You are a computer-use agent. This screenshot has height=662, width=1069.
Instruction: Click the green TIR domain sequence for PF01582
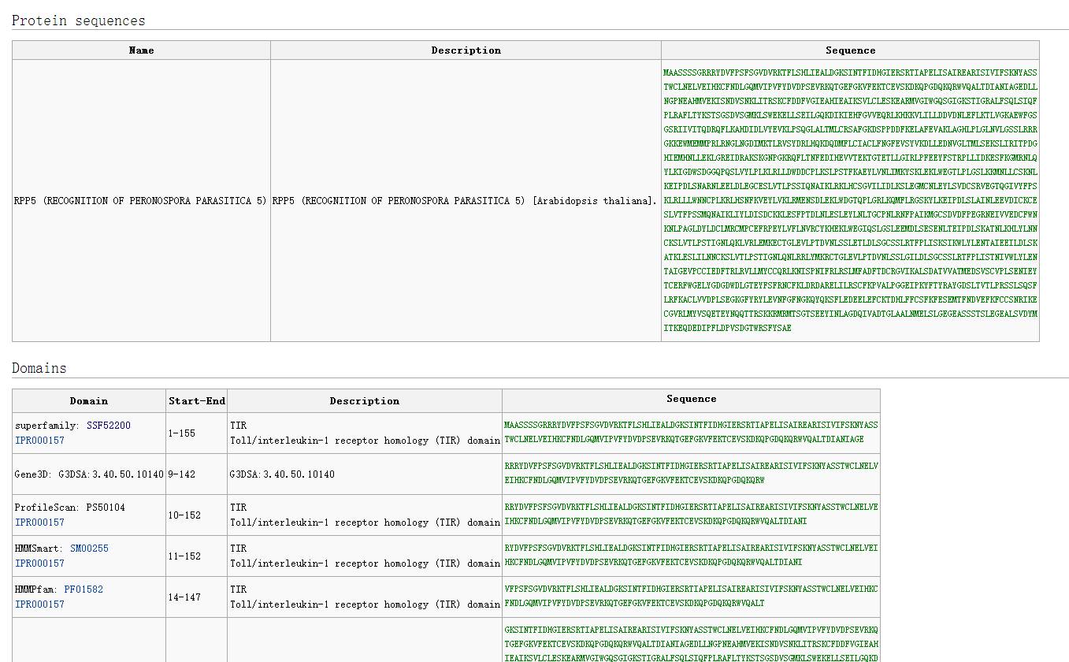click(689, 597)
